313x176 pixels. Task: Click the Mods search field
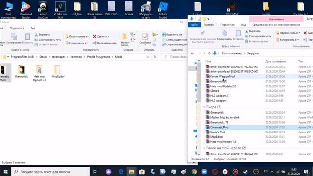tap(175, 57)
